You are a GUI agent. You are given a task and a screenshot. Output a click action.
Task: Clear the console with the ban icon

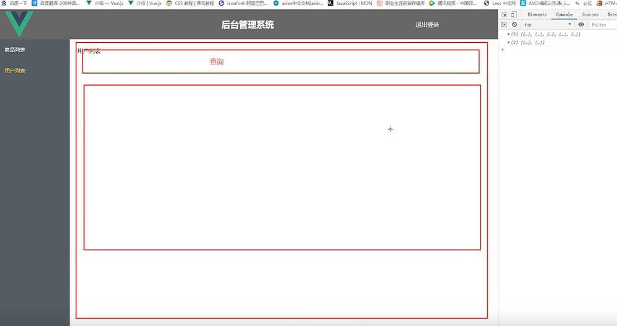(x=515, y=24)
